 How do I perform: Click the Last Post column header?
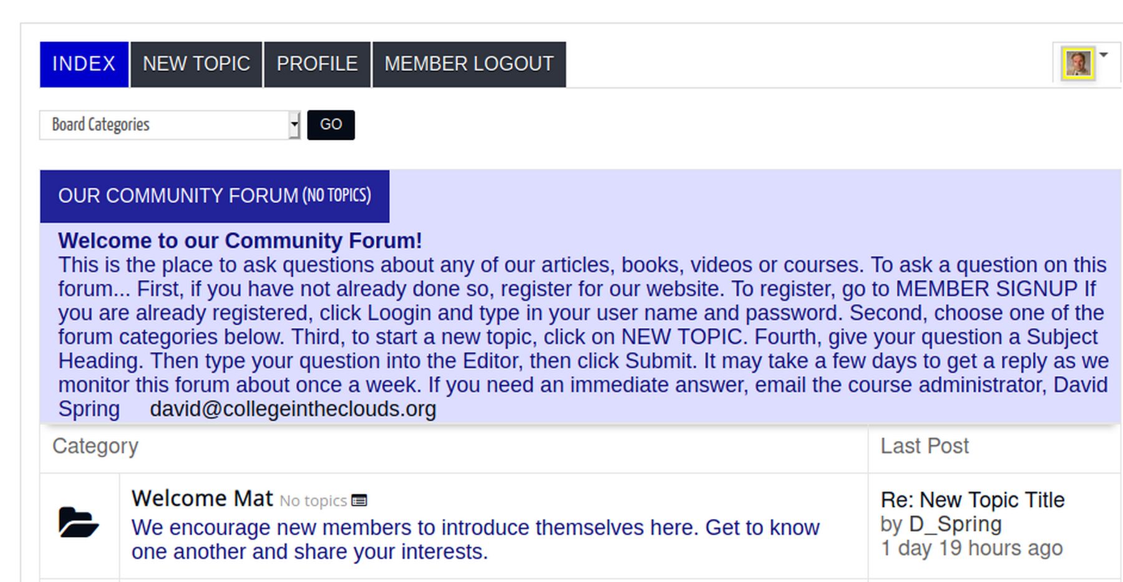point(924,446)
